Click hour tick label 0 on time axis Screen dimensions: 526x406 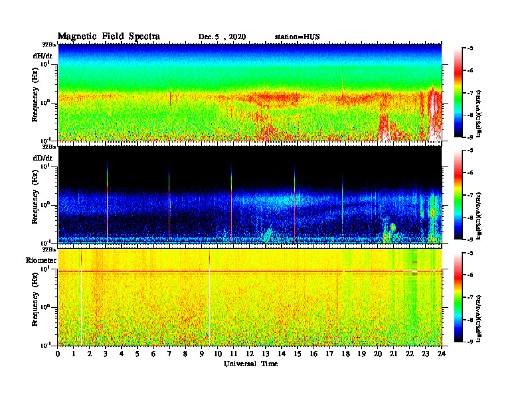58,354
